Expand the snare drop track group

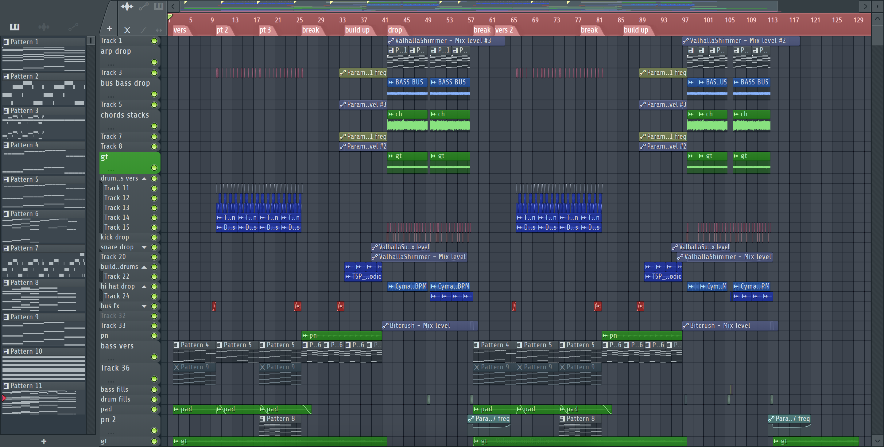coord(144,247)
